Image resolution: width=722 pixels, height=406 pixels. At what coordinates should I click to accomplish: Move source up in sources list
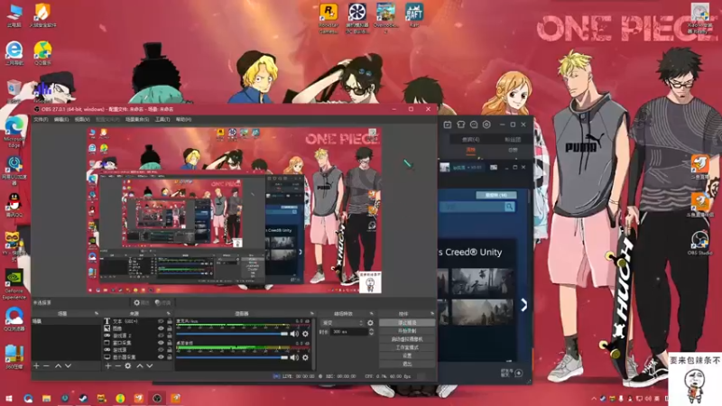click(140, 366)
